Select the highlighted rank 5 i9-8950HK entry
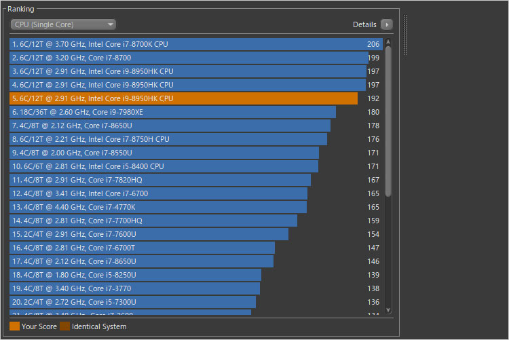 [x=183, y=98]
